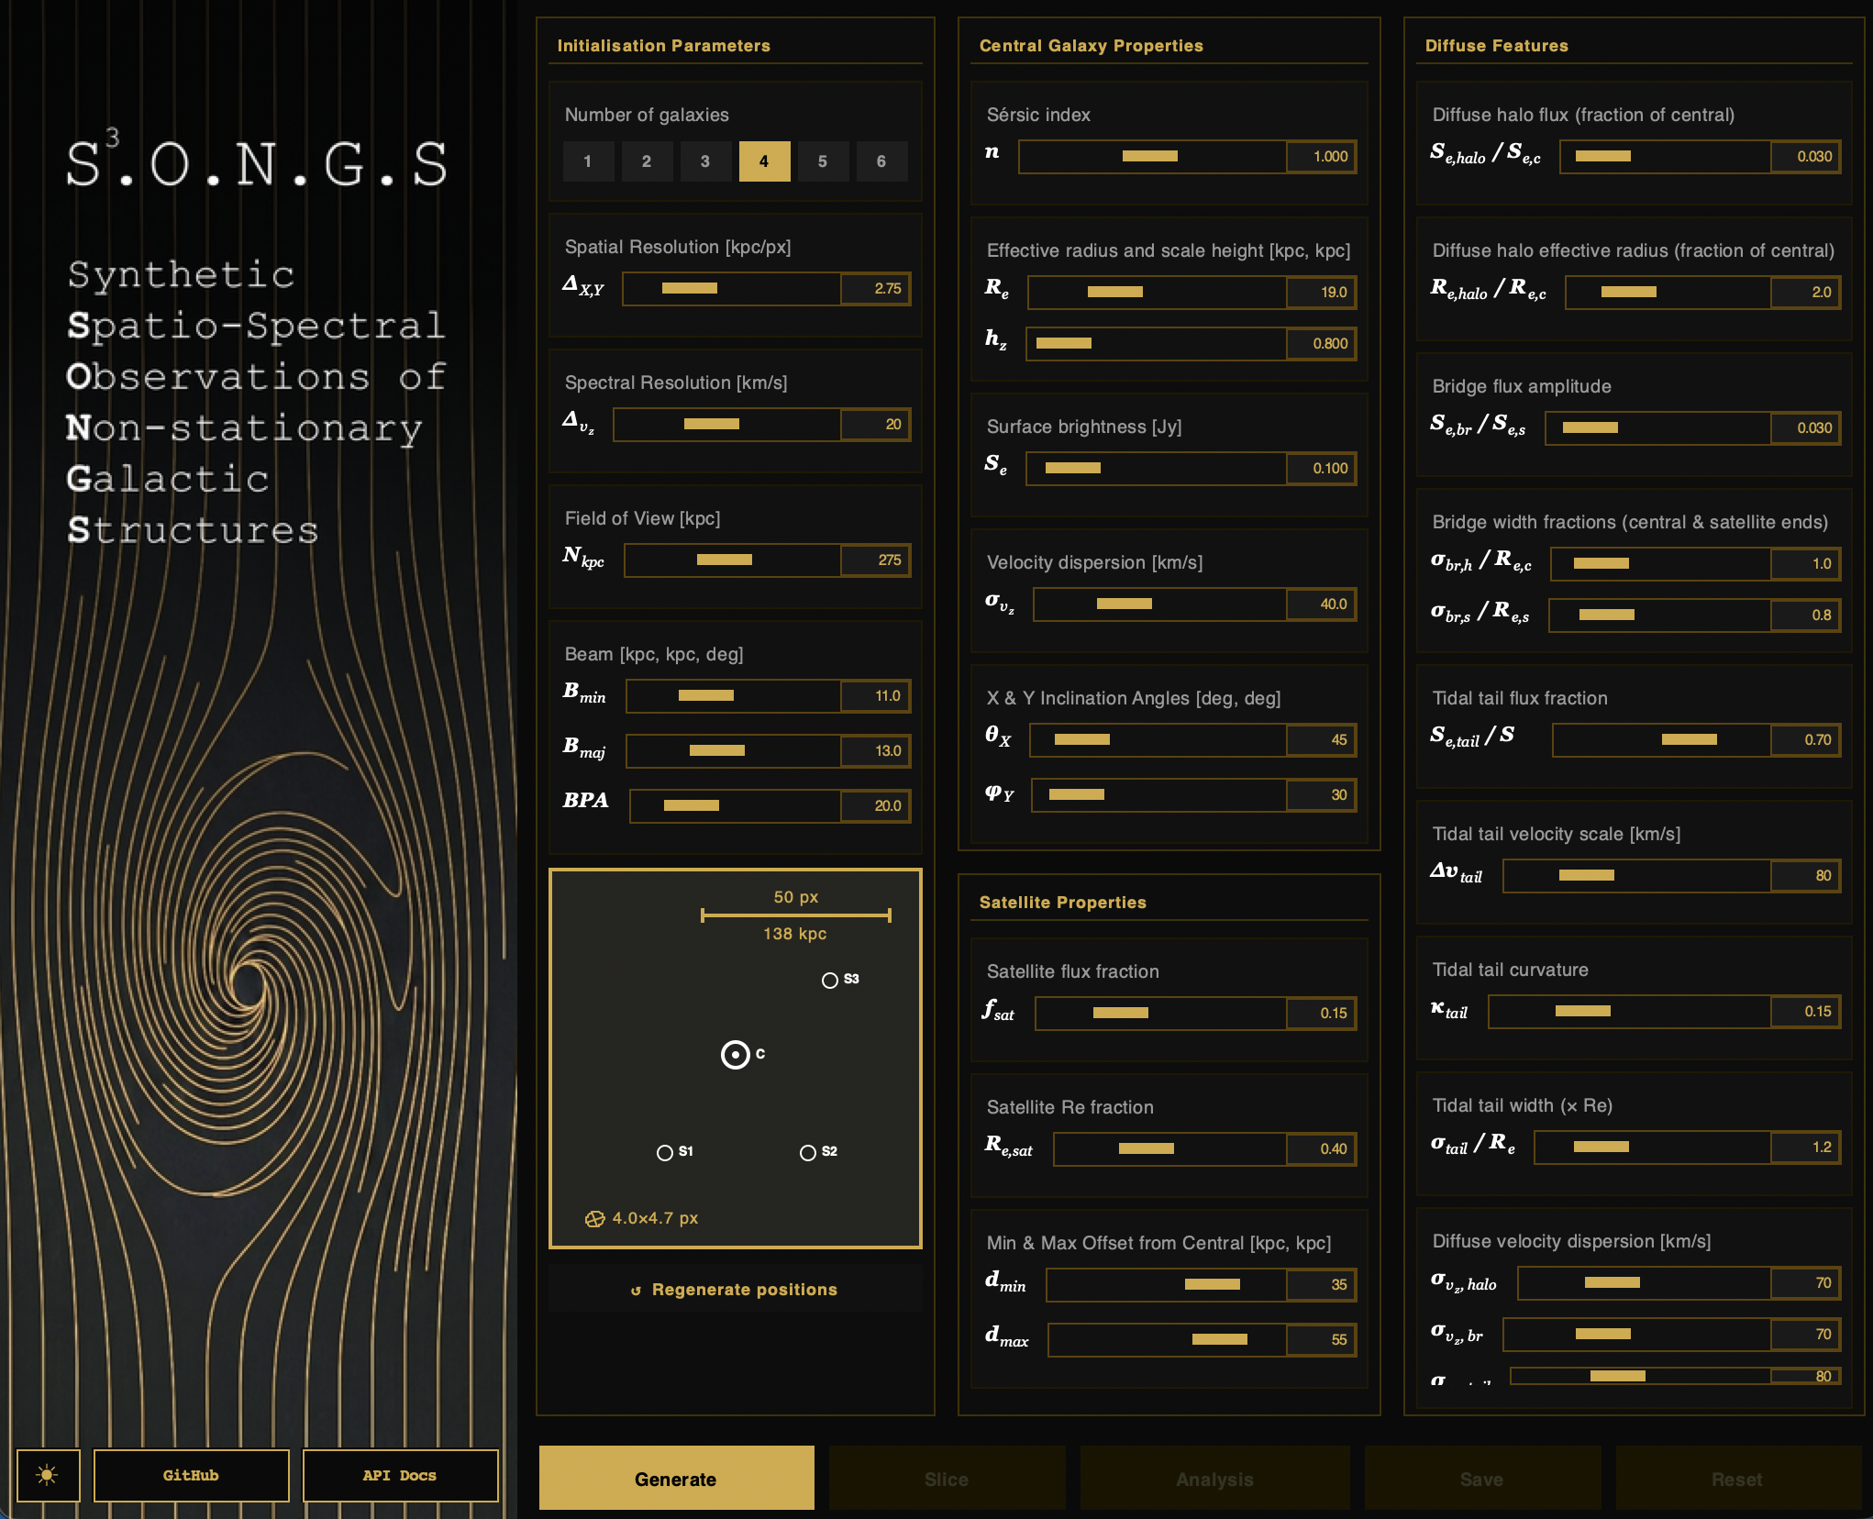Screen dimensions: 1873x1519
Task: Adjust the Surface brightness Se slider
Action: coord(1156,469)
